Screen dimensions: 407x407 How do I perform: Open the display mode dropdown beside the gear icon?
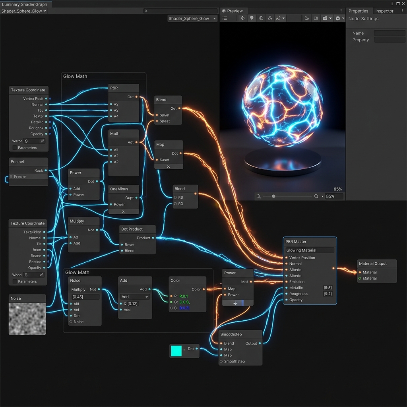click(327, 18)
